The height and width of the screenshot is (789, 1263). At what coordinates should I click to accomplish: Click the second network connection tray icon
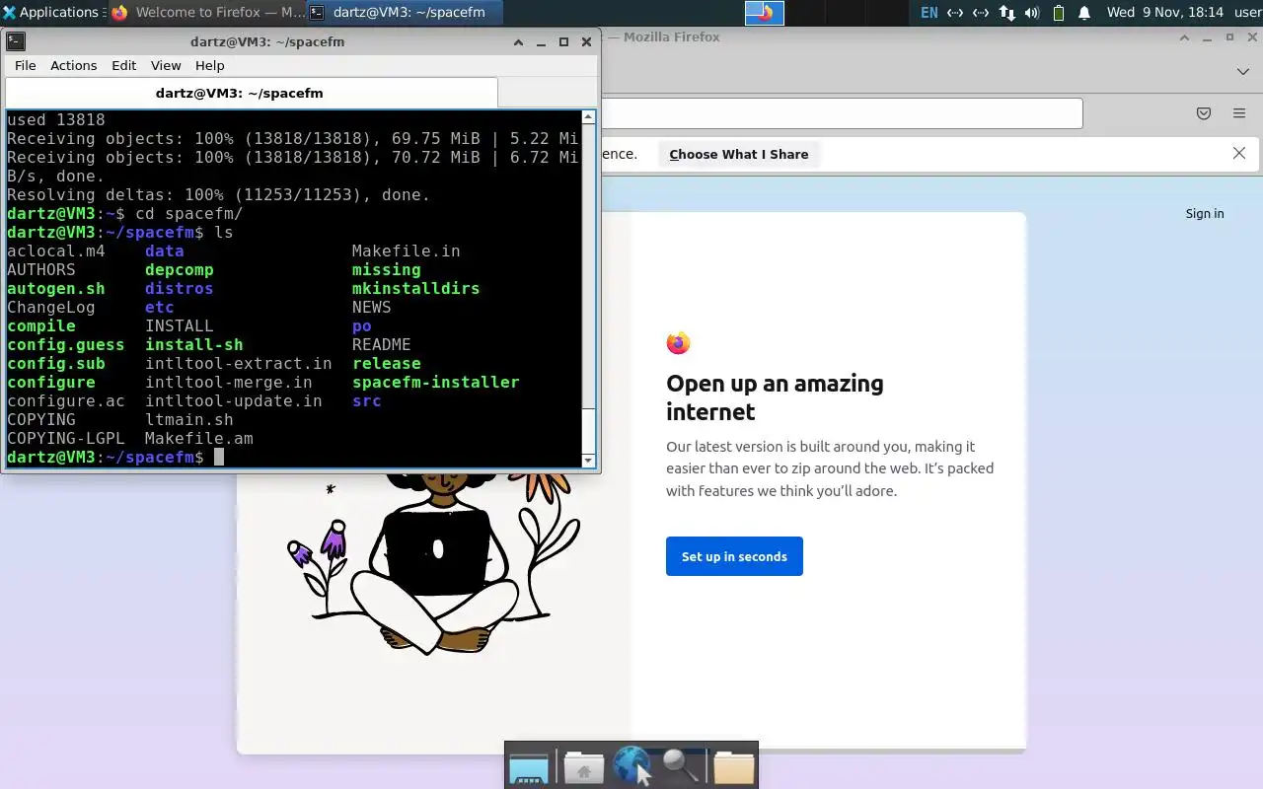click(x=980, y=13)
